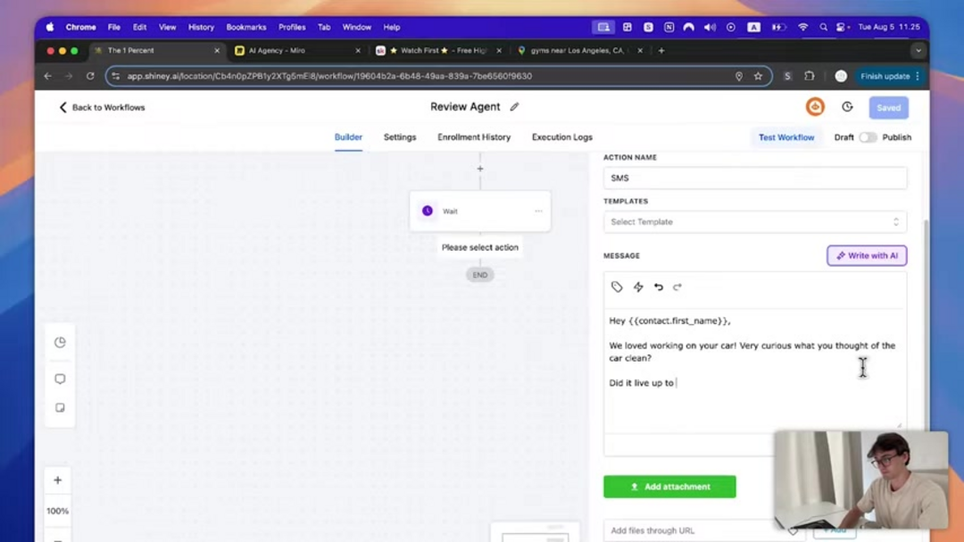This screenshot has width=964, height=542.
Task: Click the lightning bolt trigger links icon
Action: click(x=638, y=287)
